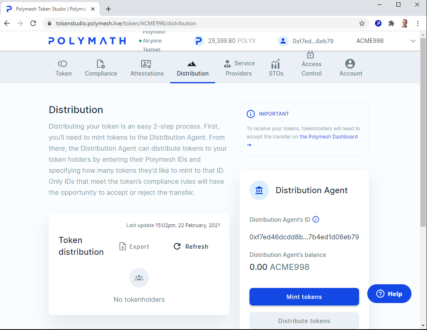Click the 0.00 ACME998 balance value
Viewport: 427px width, 330px height.
[x=279, y=267]
